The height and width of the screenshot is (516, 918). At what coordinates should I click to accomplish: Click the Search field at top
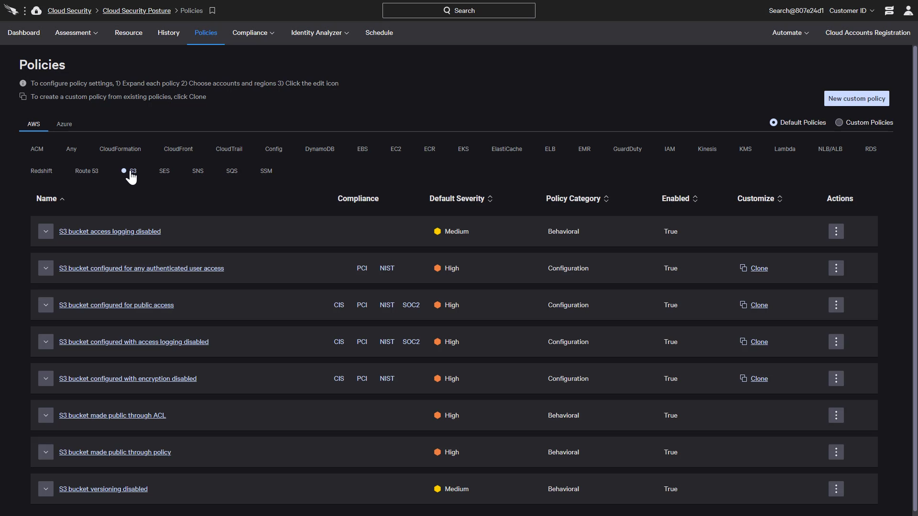click(x=459, y=11)
